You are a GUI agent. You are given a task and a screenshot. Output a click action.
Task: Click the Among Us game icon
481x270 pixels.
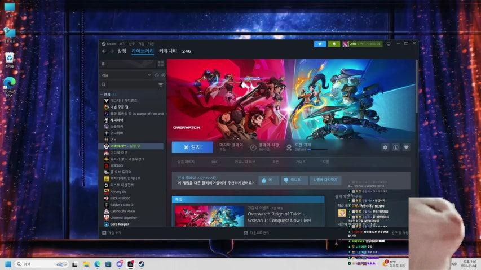106,192
